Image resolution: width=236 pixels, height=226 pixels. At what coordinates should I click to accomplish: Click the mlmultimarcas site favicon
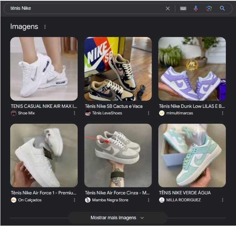coord(162,113)
